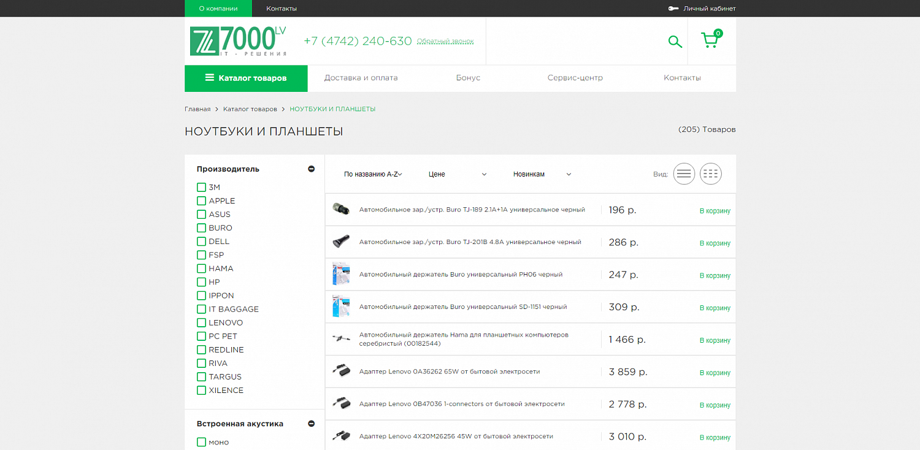Open Контакты in main navigation
Image resolution: width=920 pixels, height=450 pixels.
click(x=682, y=78)
